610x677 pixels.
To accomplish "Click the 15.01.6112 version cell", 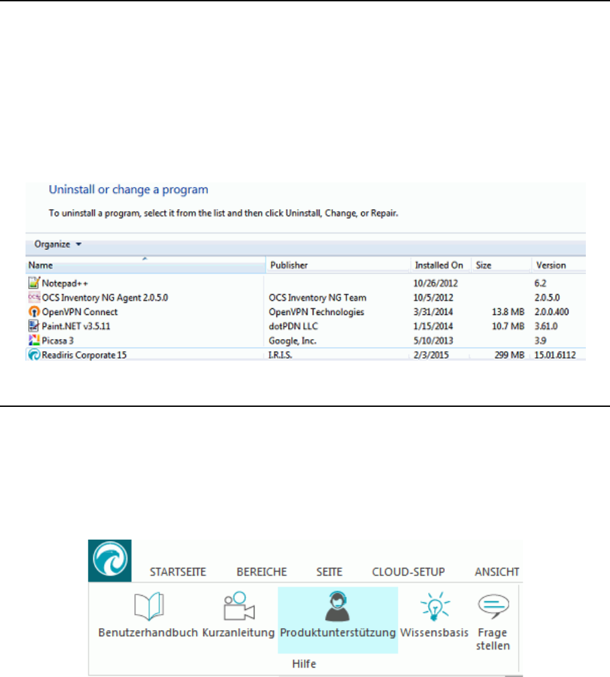I will pyautogui.click(x=555, y=355).
